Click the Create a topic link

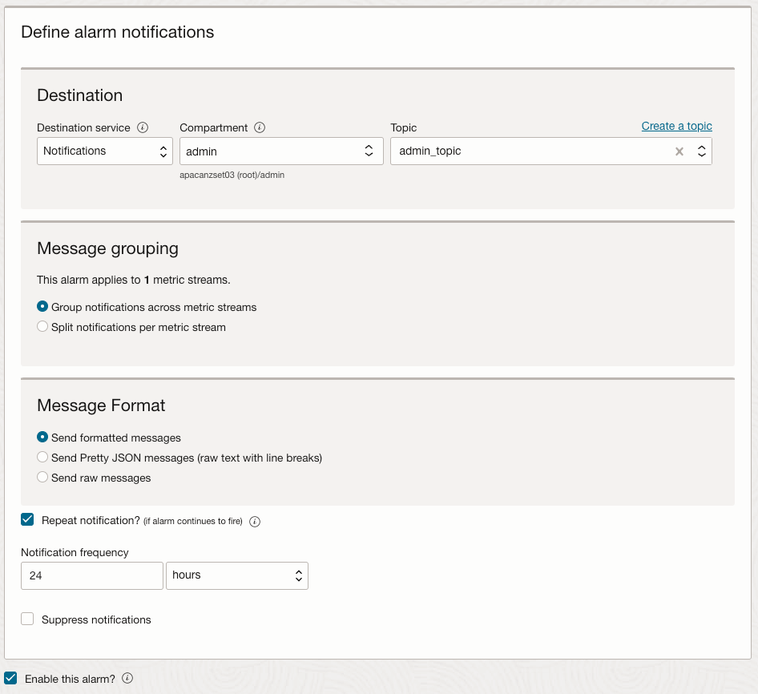(676, 126)
